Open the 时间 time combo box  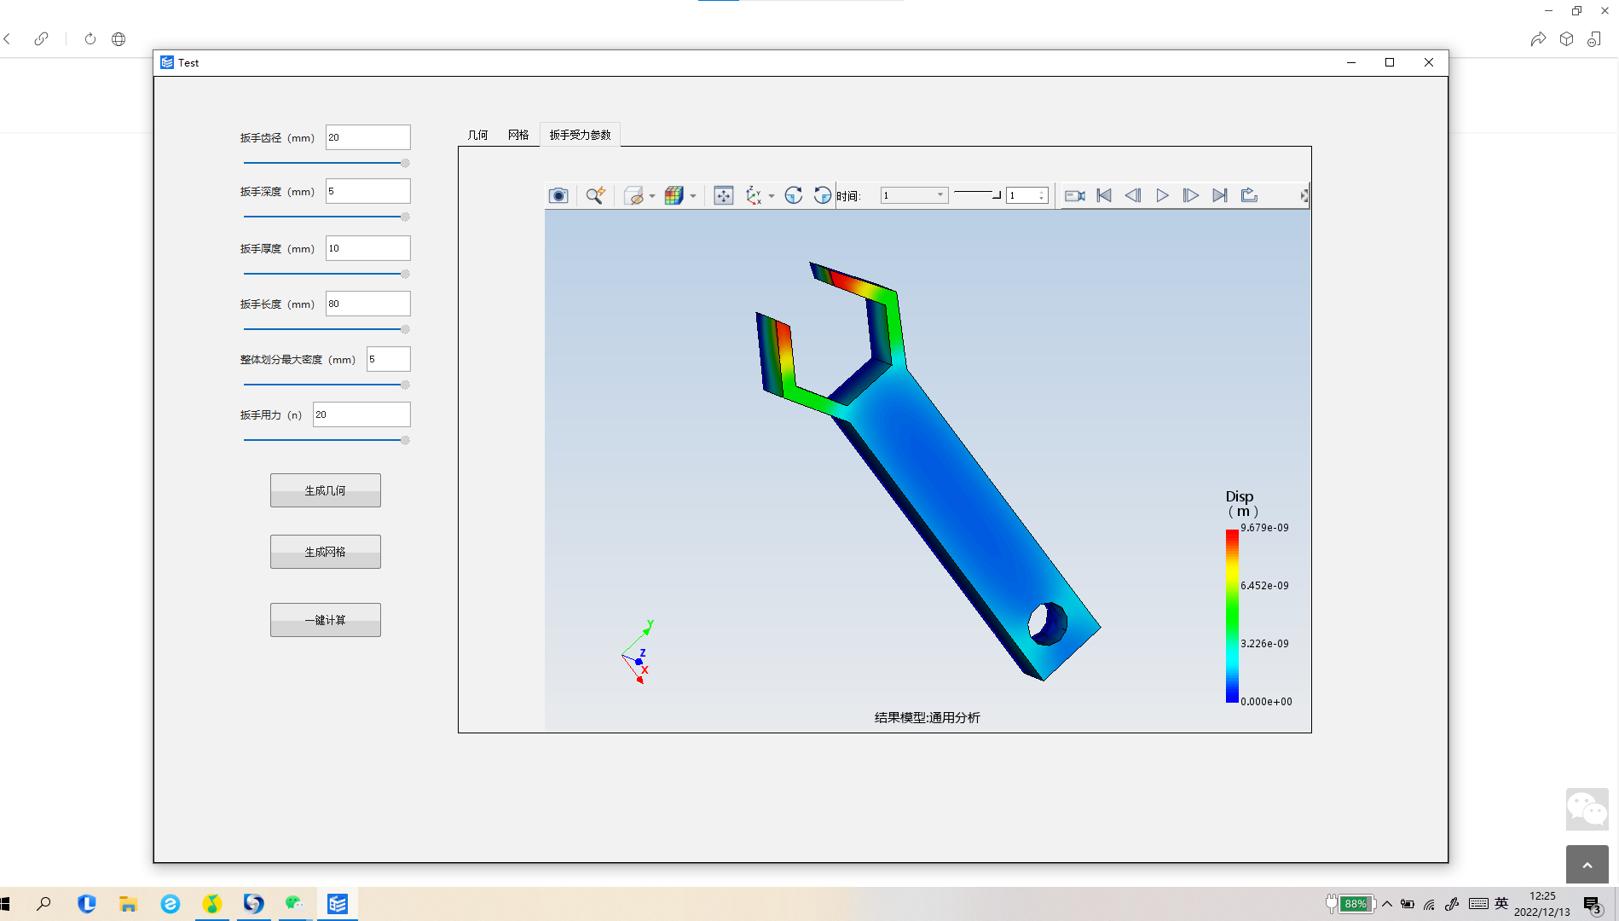(x=914, y=195)
